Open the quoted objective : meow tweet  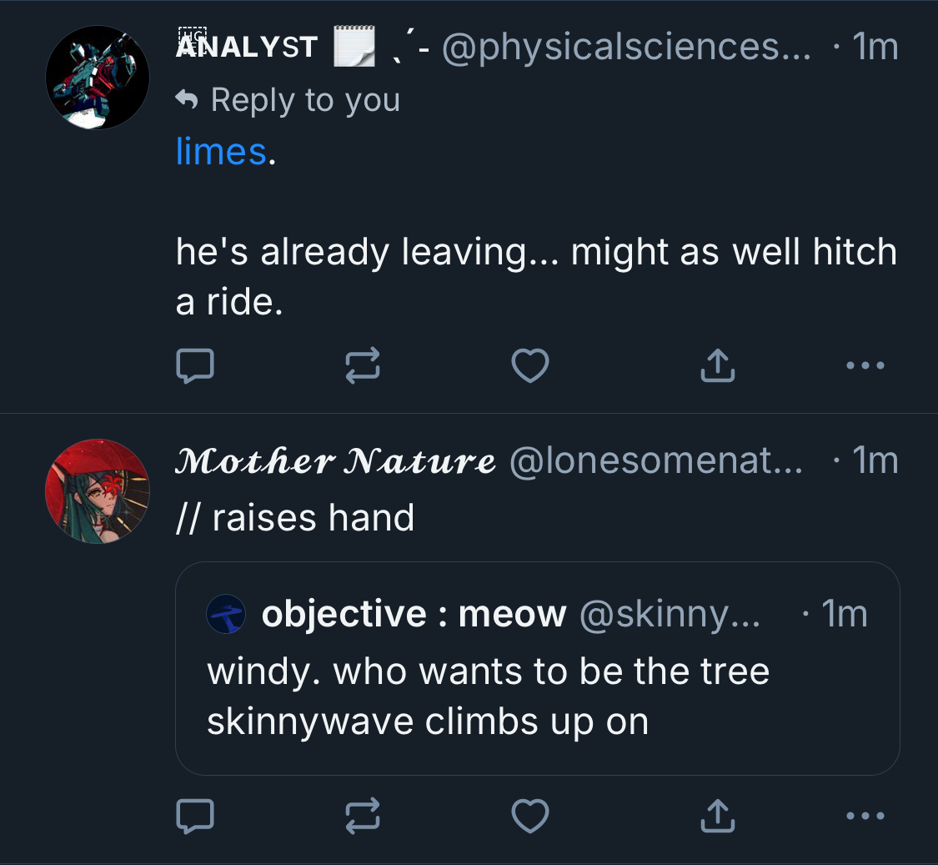click(537, 697)
